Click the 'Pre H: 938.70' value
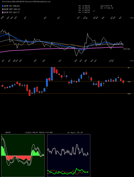The width and height of the screenshot is (134, 177). point(84,8)
